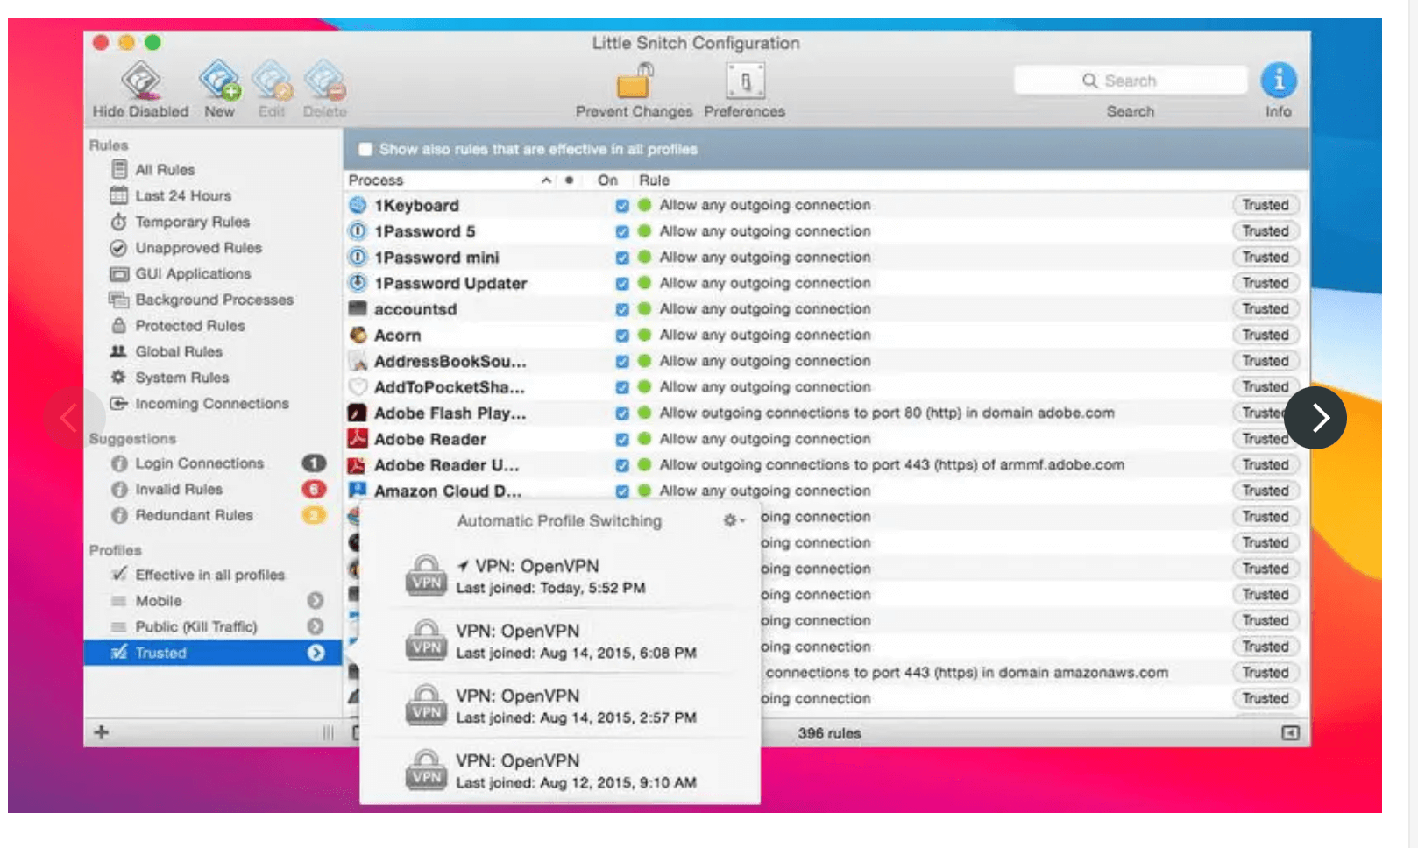Toggle the On checkbox for Acorn
The width and height of the screenshot is (1418, 848).
622,336
